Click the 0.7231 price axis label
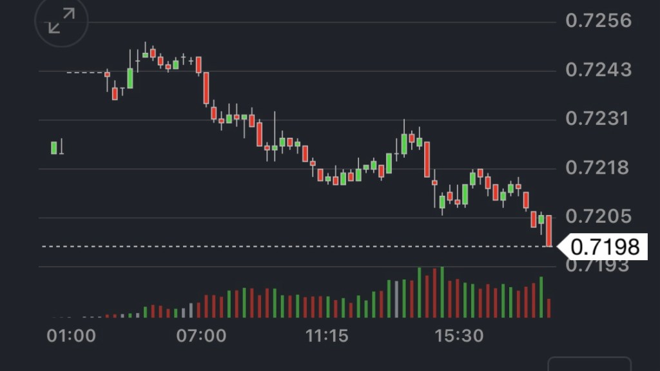 [x=598, y=119]
